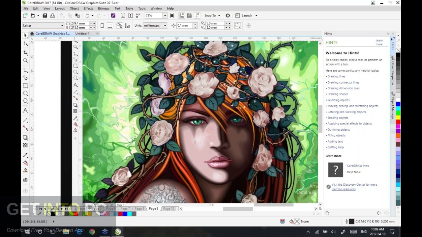Open the dropdown arrow beside the Open icon
422x237 pixels.
tap(38, 15)
